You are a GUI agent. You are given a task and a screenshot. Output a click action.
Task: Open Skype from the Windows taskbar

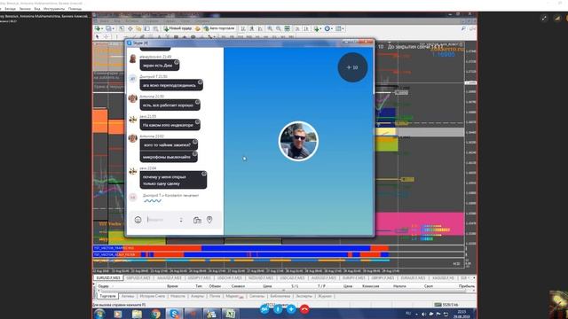point(175,314)
